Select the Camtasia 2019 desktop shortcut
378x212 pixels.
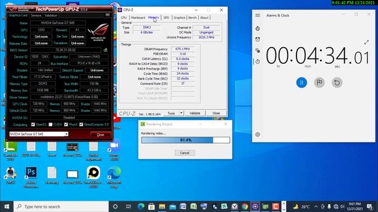(x=11, y=151)
